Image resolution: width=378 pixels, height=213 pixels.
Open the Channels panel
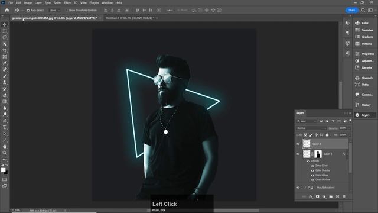pyautogui.click(x=364, y=78)
